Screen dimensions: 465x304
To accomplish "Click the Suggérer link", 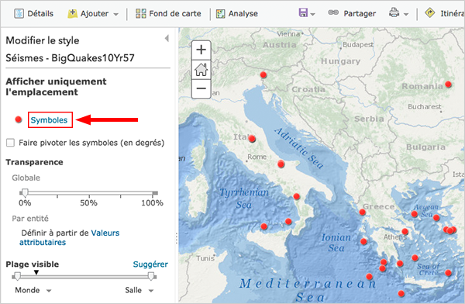I will pos(150,264).
